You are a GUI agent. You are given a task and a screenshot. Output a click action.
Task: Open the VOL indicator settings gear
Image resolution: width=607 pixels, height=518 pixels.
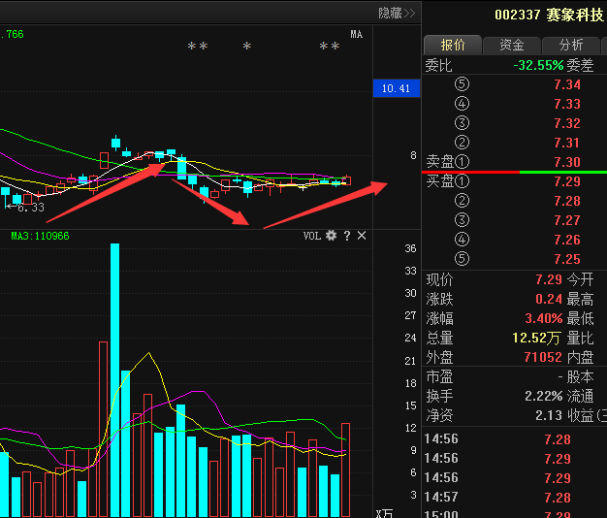click(x=331, y=236)
